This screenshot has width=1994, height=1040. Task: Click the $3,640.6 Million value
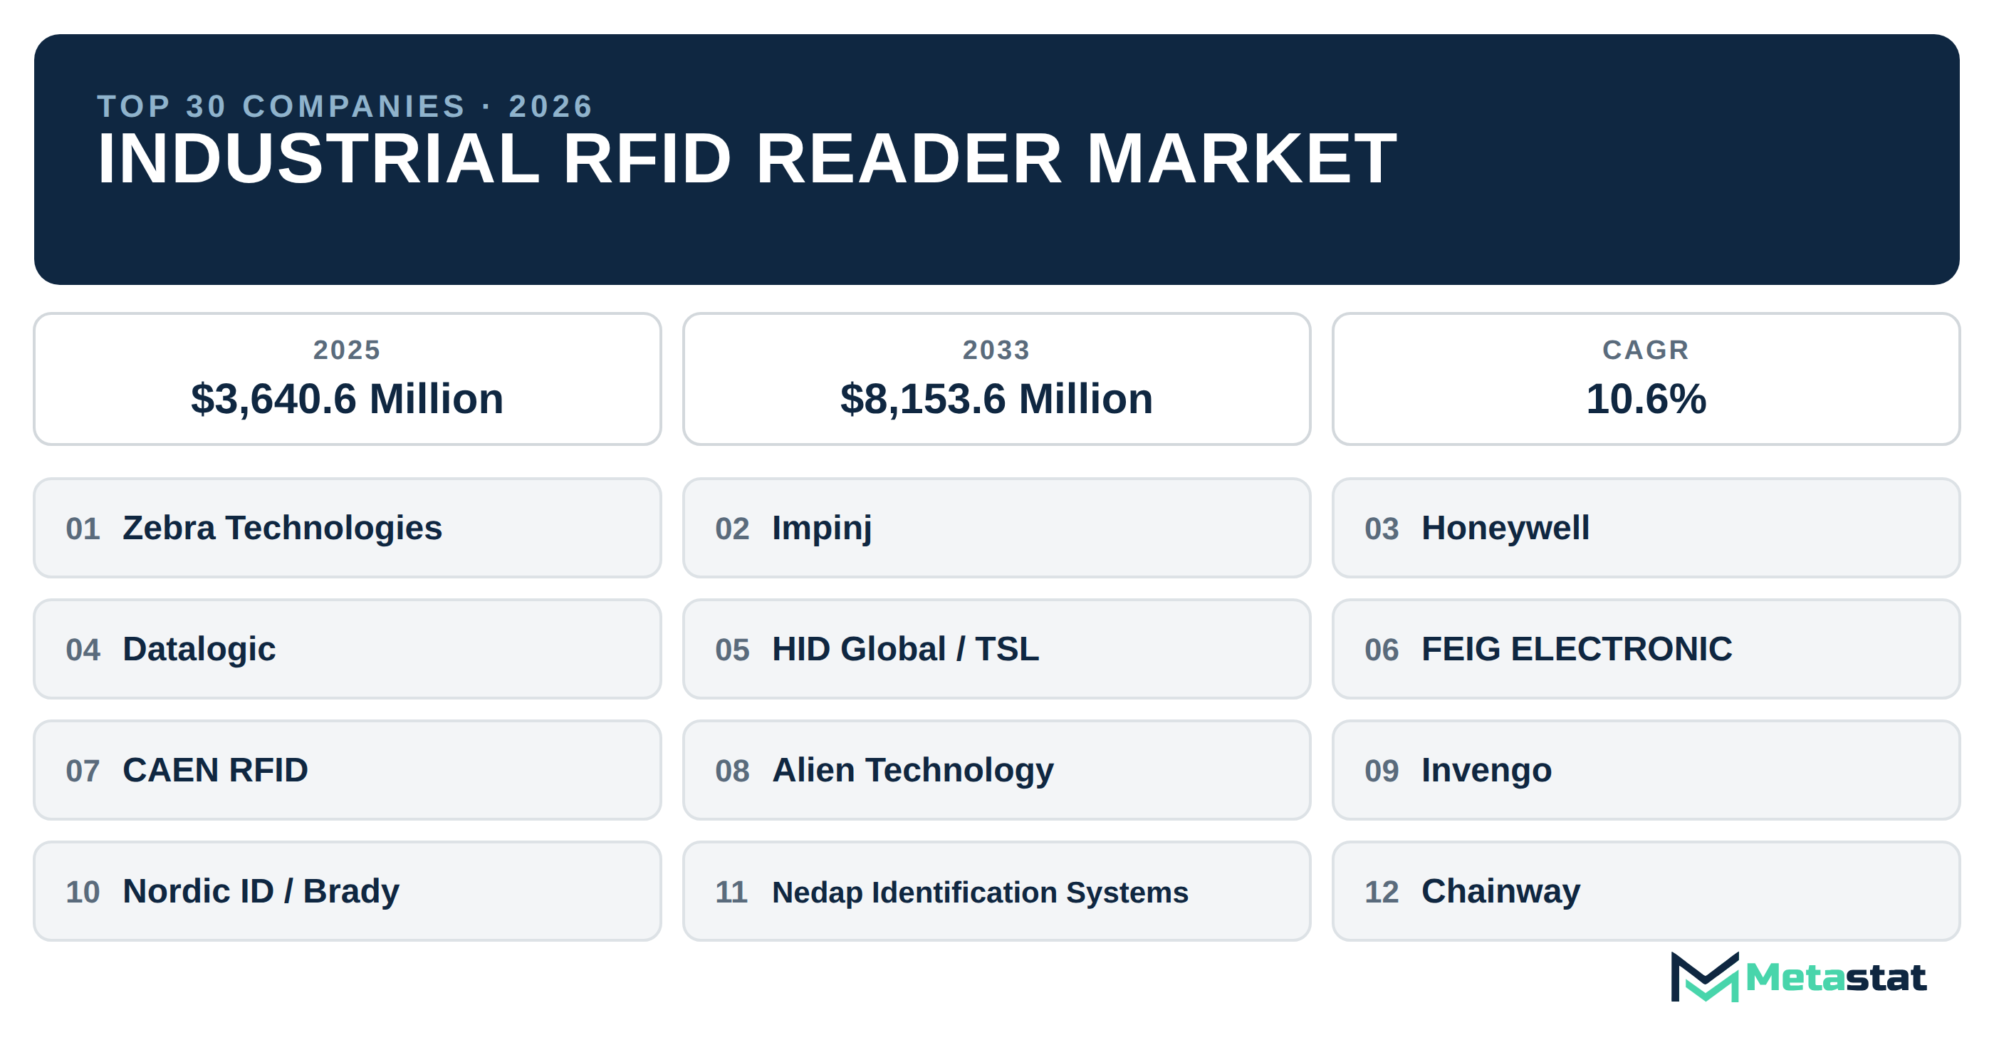[347, 400]
